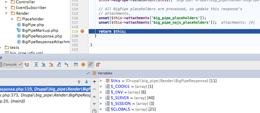The image size is (260, 113).
Task: Expand $_ENV array variable
Action: pyautogui.click(x=101, y=92)
